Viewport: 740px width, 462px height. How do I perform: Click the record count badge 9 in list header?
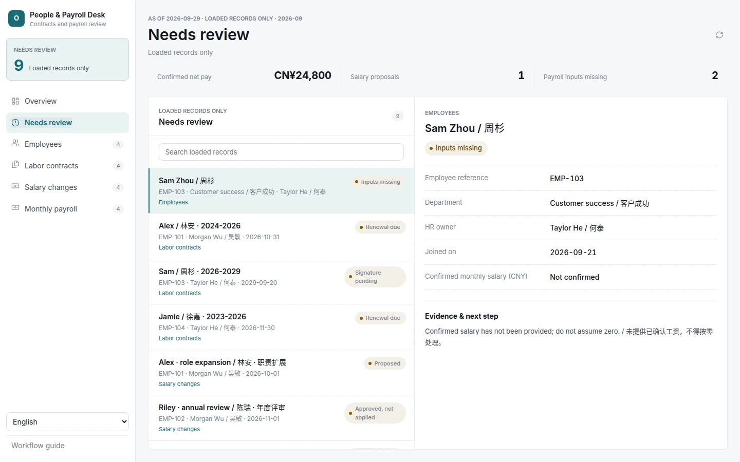point(398,116)
